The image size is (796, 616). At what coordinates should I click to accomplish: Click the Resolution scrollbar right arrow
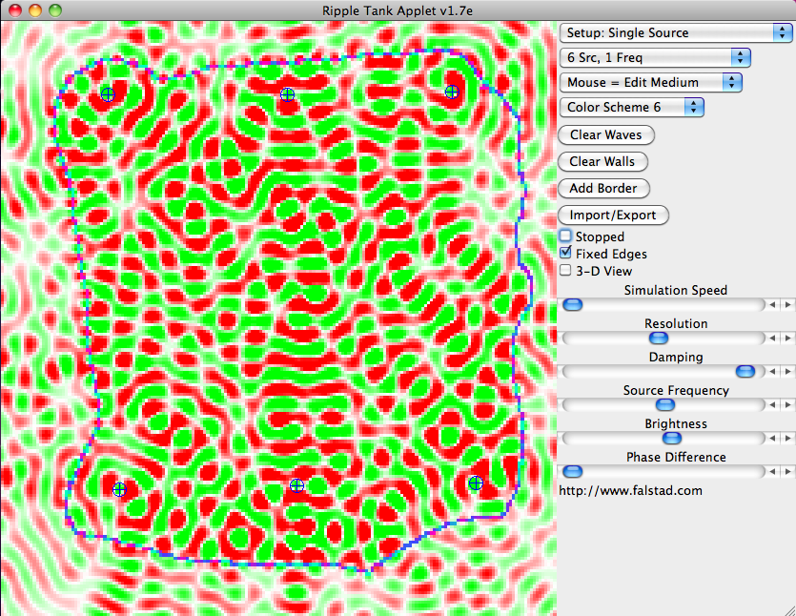(x=787, y=339)
